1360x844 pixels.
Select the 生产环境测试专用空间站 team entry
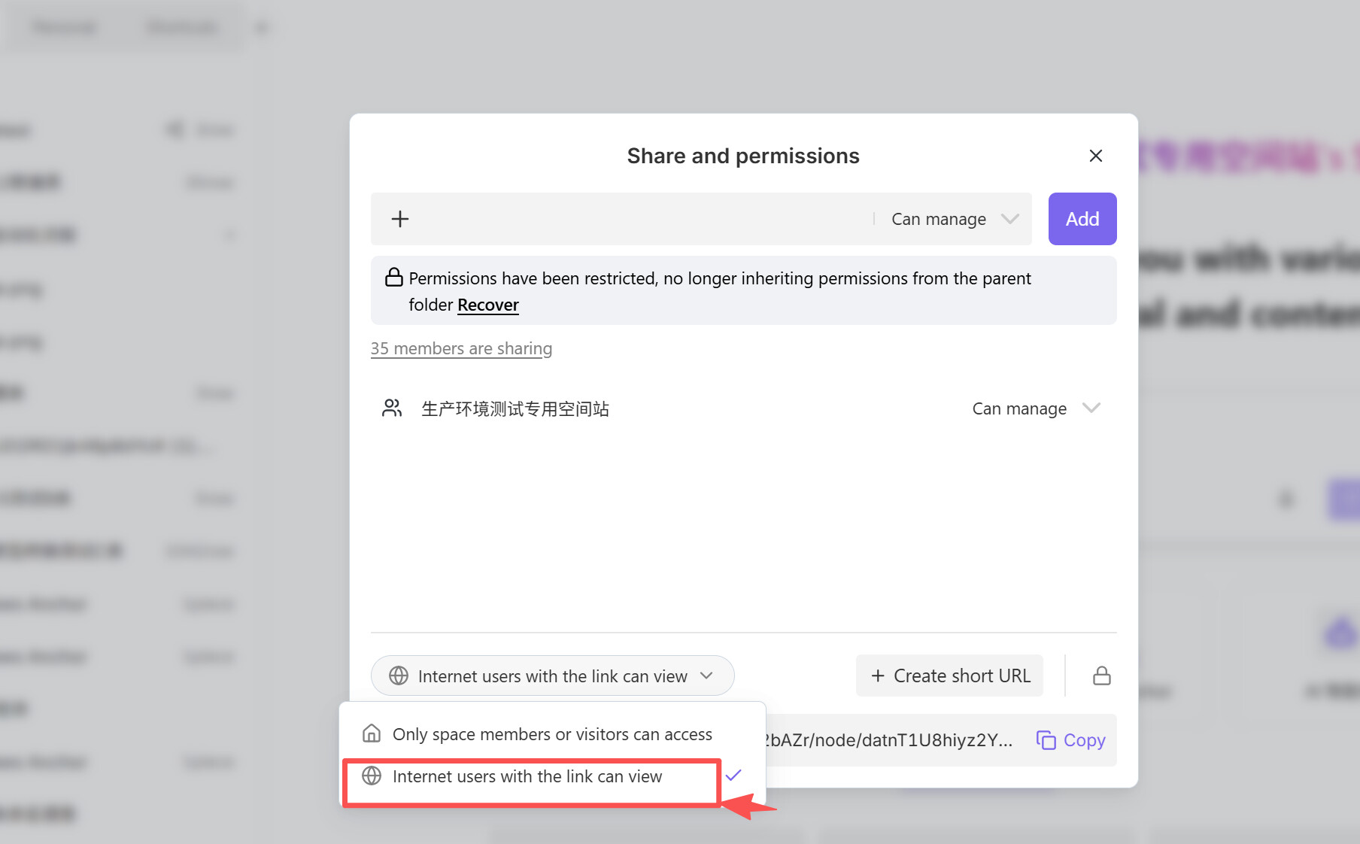tap(515, 408)
